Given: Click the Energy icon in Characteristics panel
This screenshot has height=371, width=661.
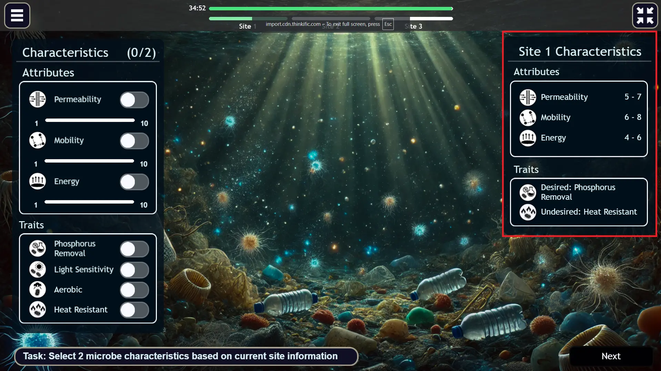Looking at the screenshot, I should point(38,181).
